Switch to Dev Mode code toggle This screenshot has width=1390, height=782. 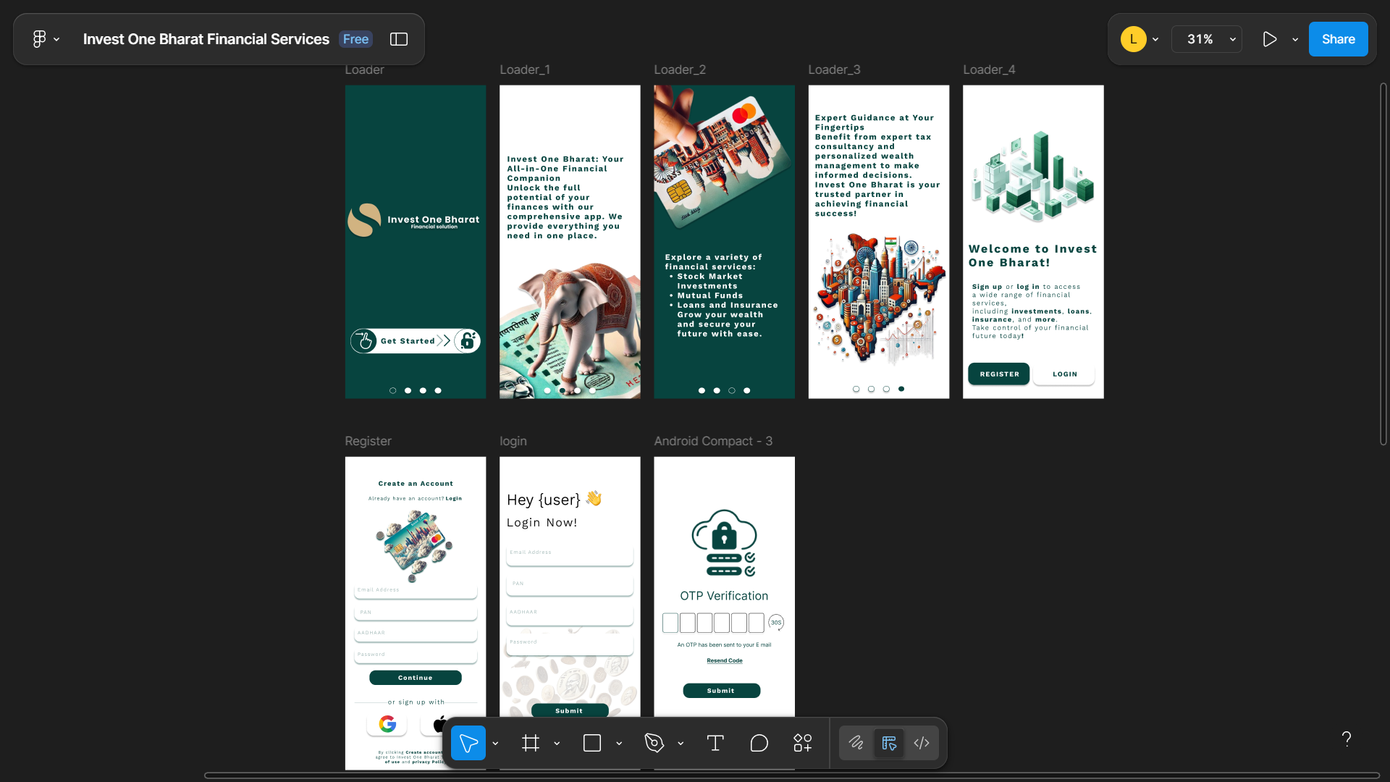point(922,743)
